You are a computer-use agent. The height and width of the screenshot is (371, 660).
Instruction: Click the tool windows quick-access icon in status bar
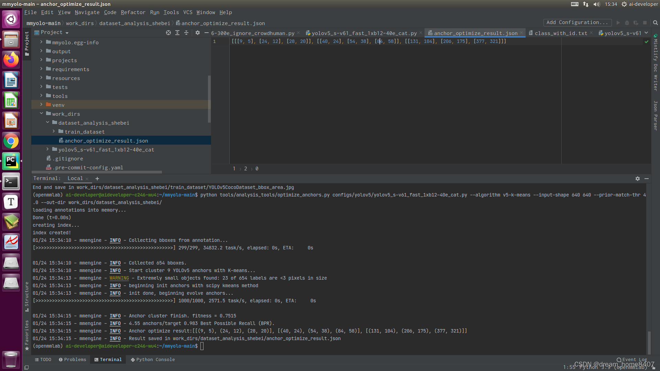[26, 367]
